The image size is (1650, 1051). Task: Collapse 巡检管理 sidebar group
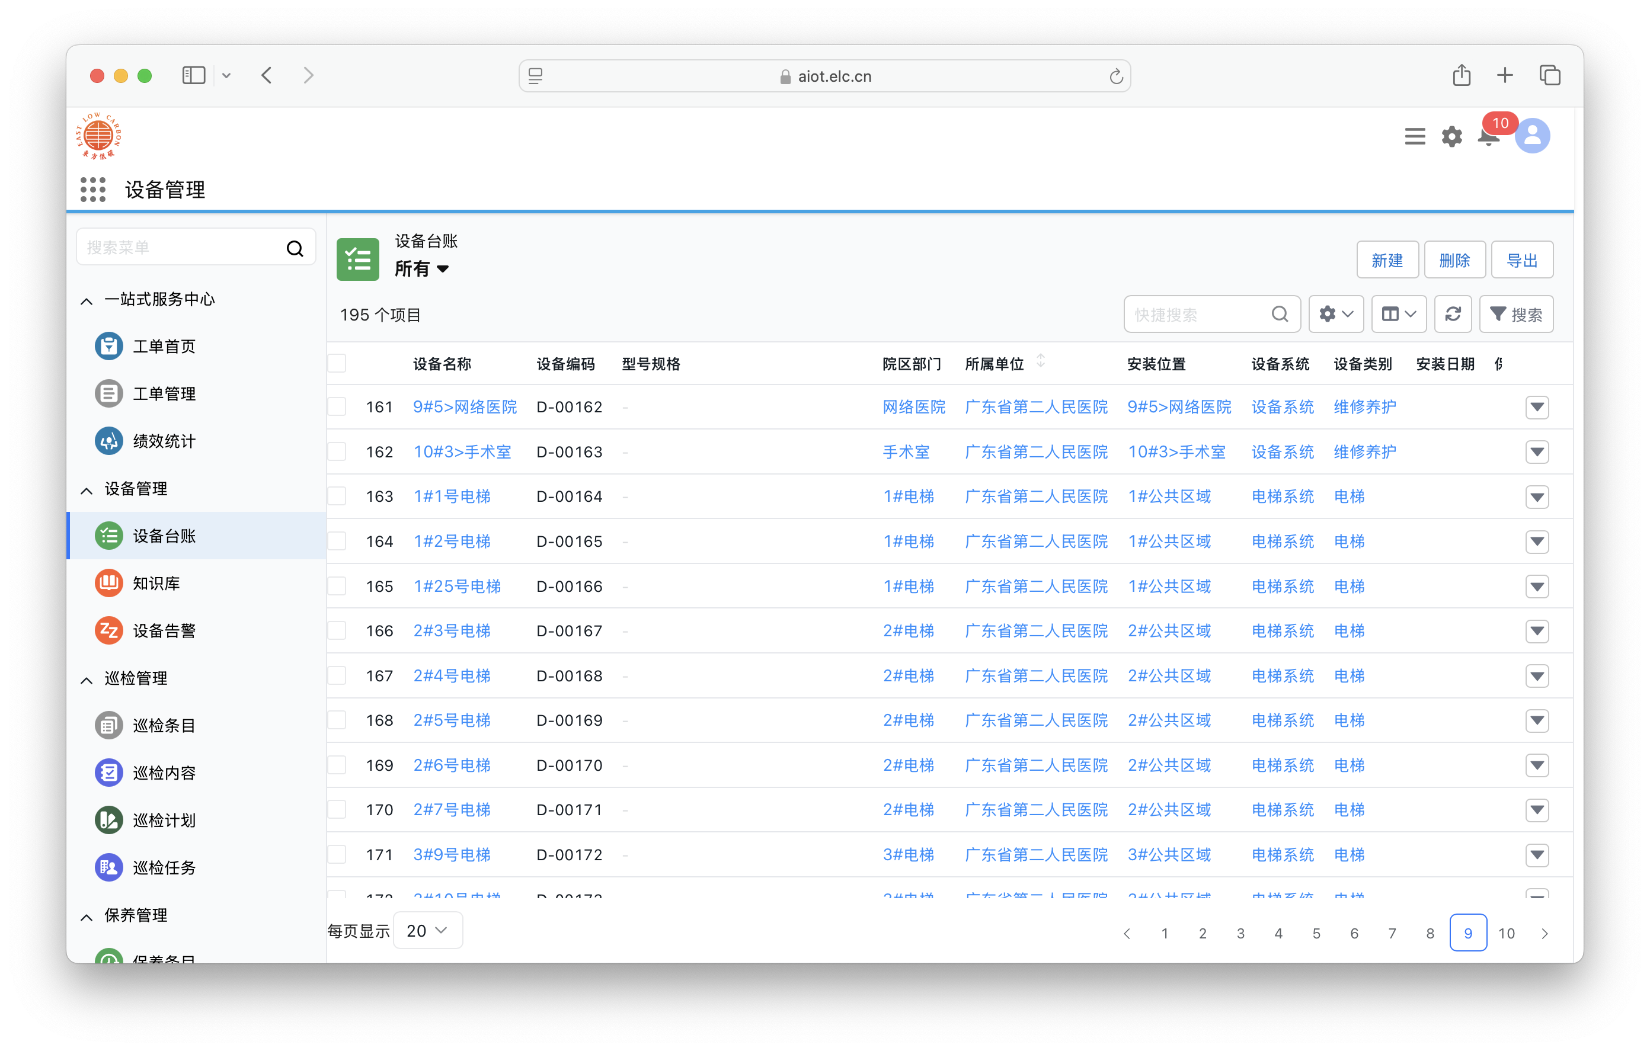pyautogui.click(x=87, y=680)
